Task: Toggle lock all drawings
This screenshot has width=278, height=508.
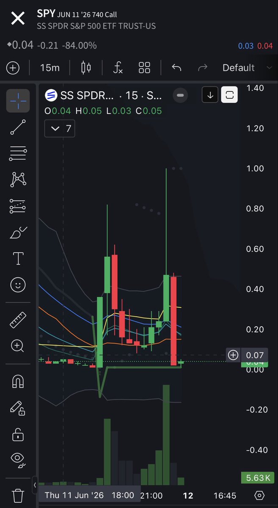Action: [x=18, y=434]
